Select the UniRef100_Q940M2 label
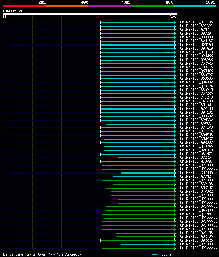Viewport: 219px width, 257px height. (196, 82)
